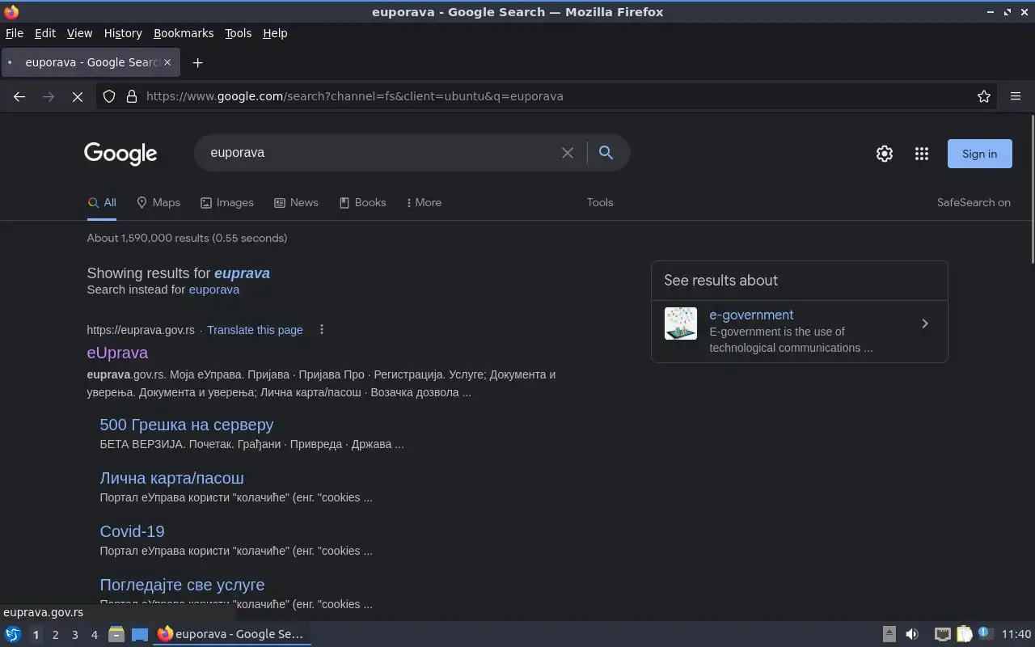Viewport: 1035px width, 647px height.
Task: Search instead for euporava link
Action: (x=213, y=290)
